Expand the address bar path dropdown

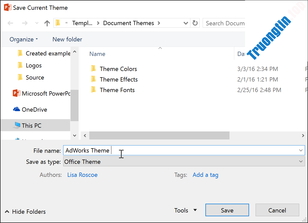point(186,23)
